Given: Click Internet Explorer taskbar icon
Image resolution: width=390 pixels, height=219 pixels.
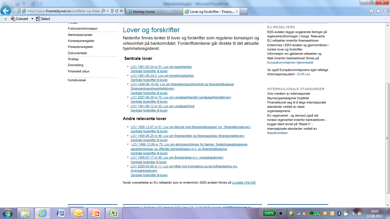Looking at the screenshot, I should [x=43, y=213].
